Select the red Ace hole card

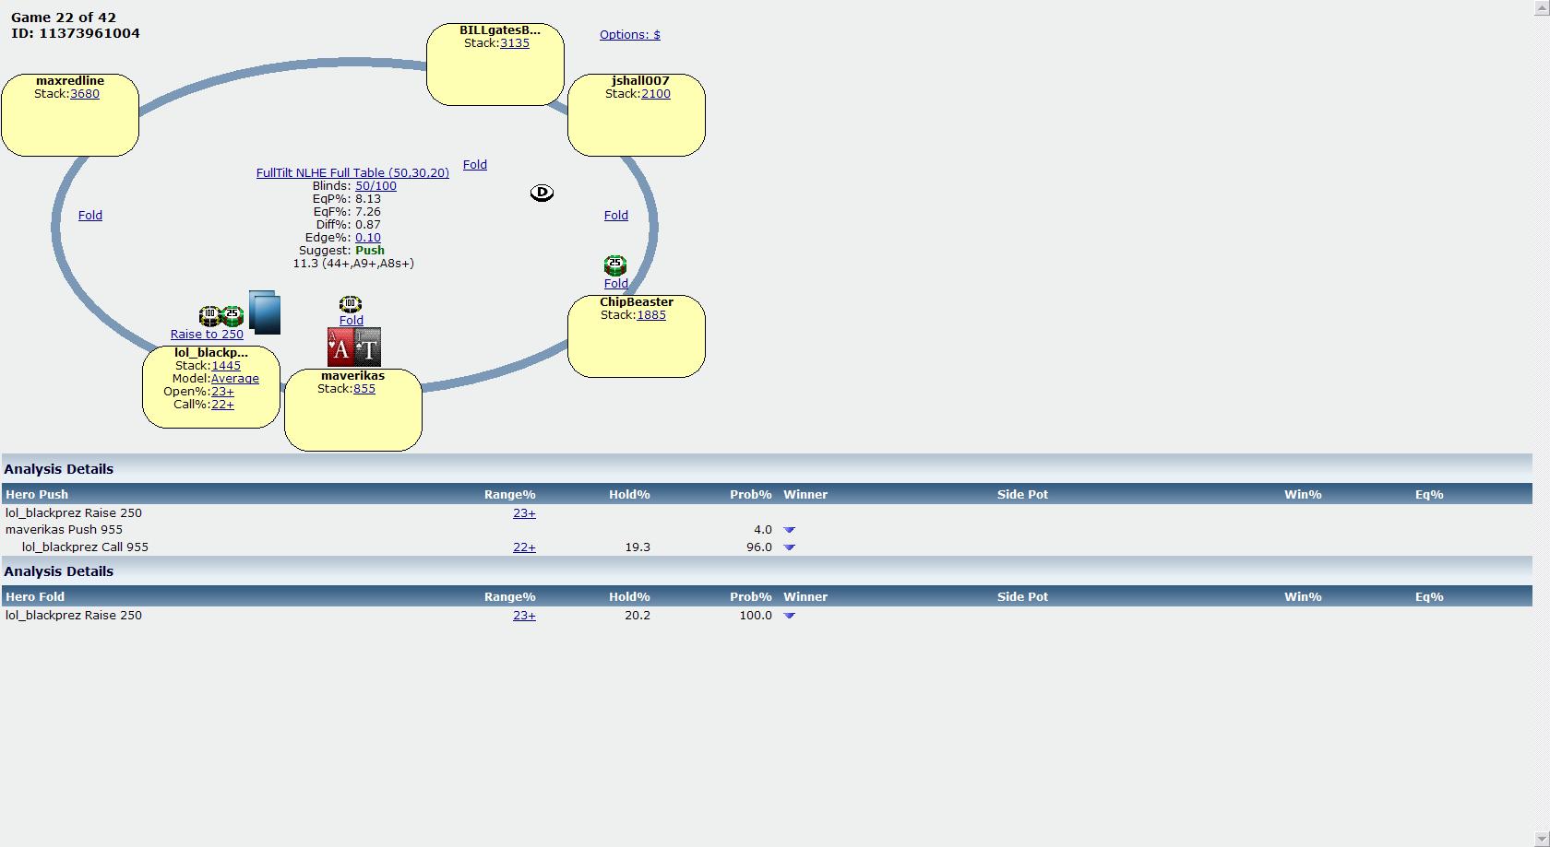340,347
